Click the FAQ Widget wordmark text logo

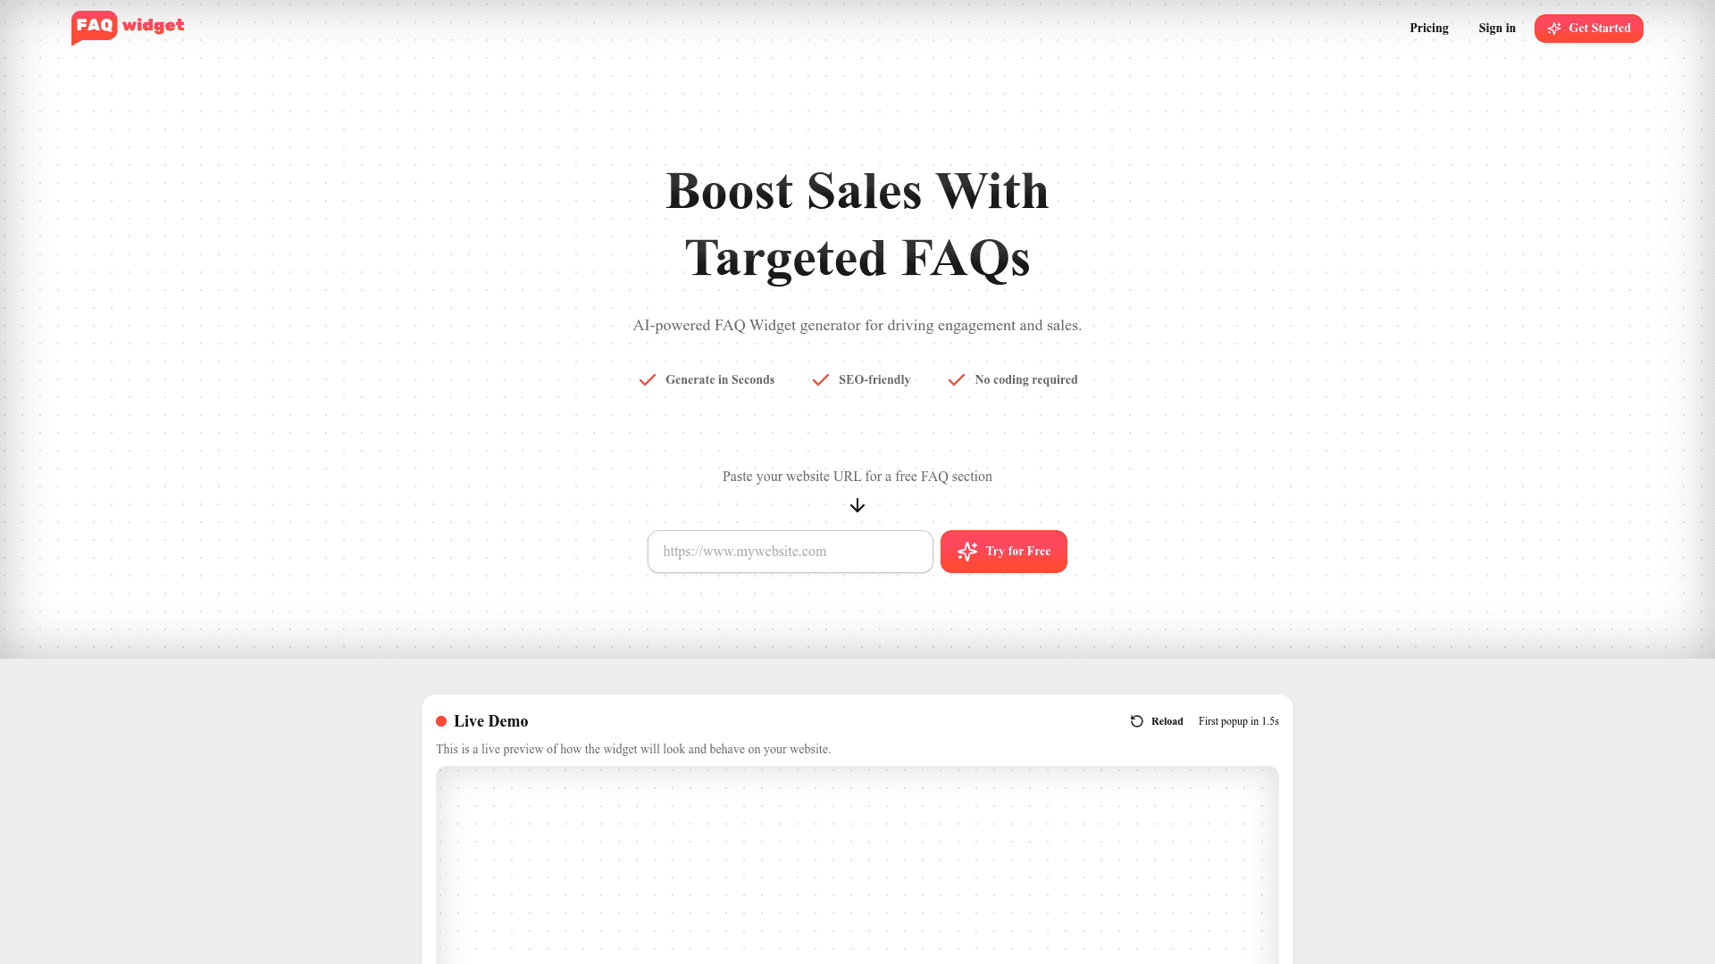(127, 29)
